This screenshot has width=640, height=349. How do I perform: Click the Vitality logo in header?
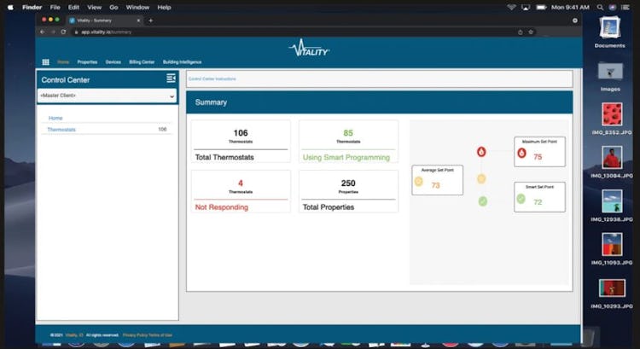point(309,48)
